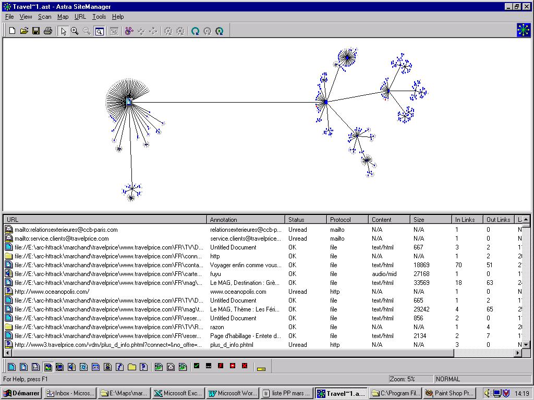534x400 pixels.
Task: Click the third green globe filter
Action: click(183, 367)
